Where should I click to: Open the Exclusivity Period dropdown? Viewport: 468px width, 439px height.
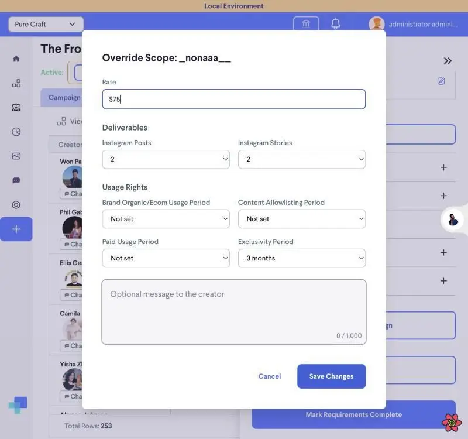pyautogui.click(x=302, y=258)
